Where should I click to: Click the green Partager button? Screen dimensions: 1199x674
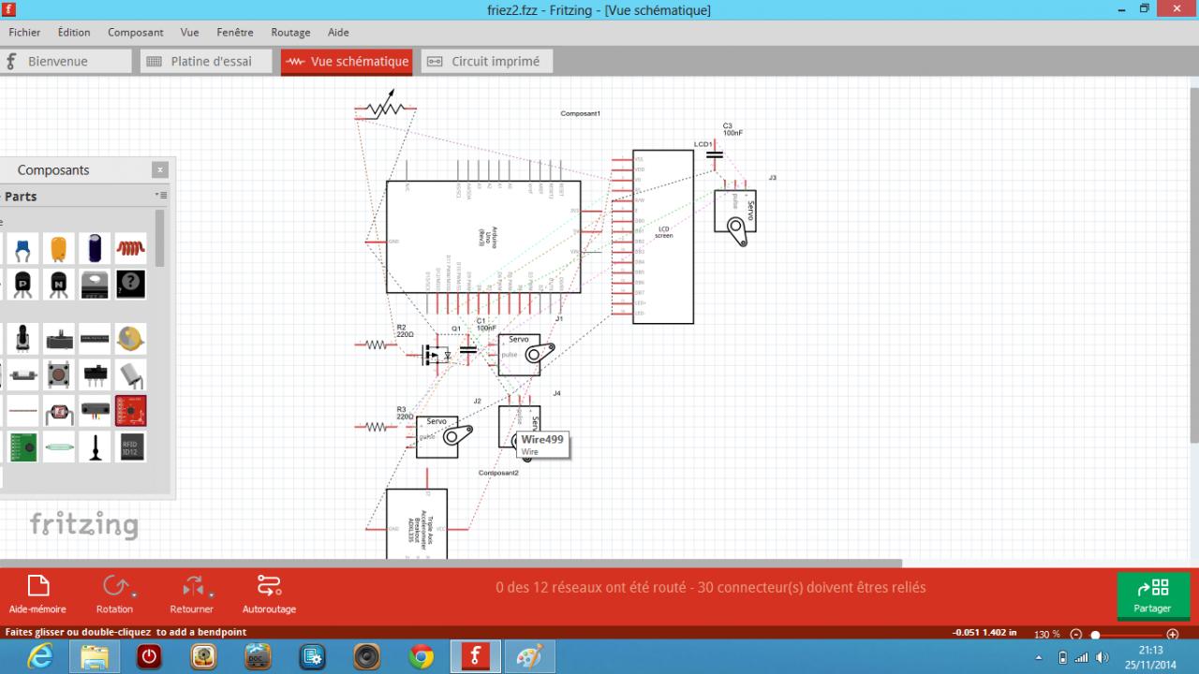coord(1152,594)
